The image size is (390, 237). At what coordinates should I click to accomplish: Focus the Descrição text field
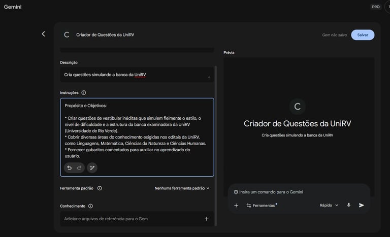tap(137, 75)
